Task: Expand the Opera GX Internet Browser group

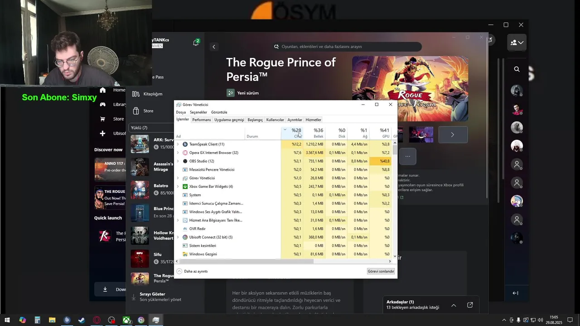Action: coord(178,153)
